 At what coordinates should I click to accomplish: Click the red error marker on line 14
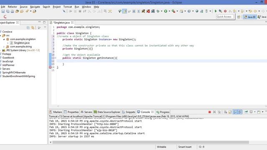pos(50,67)
